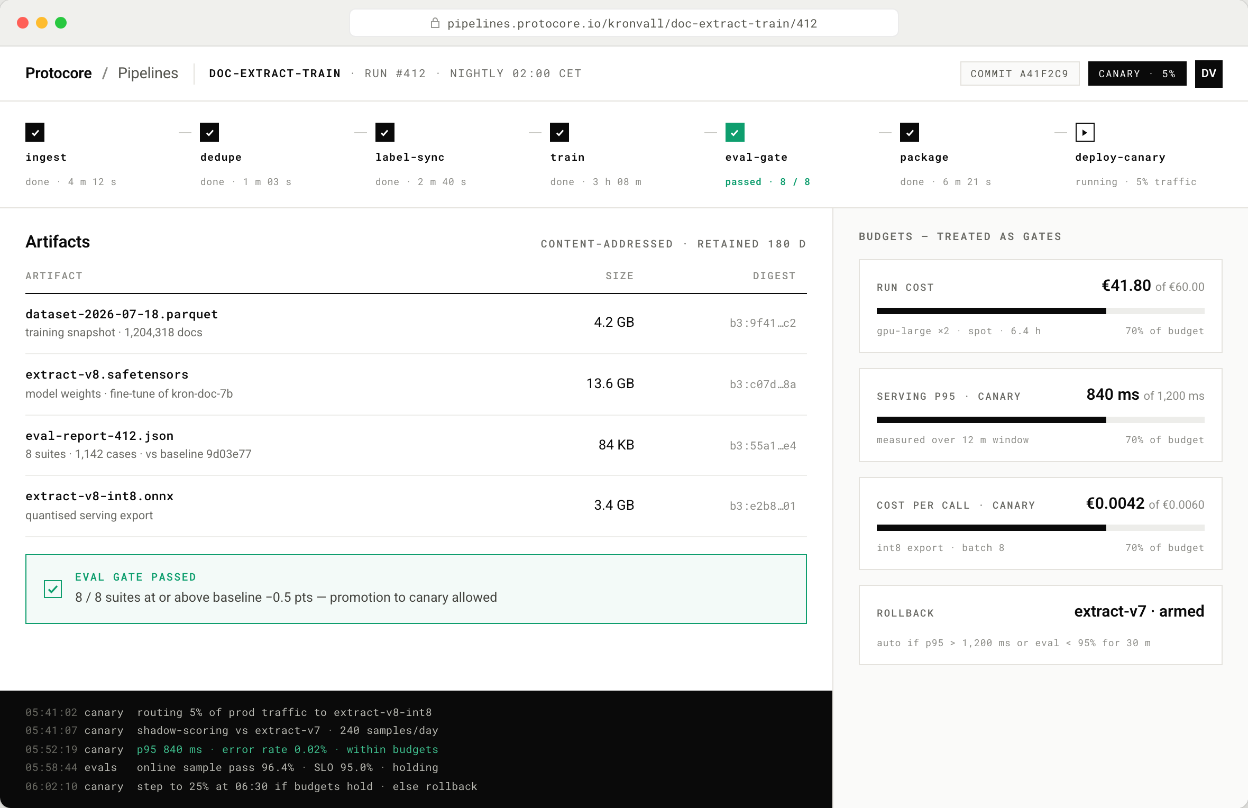
Task: Open eval-report-412.json artifact
Action: pos(99,436)
